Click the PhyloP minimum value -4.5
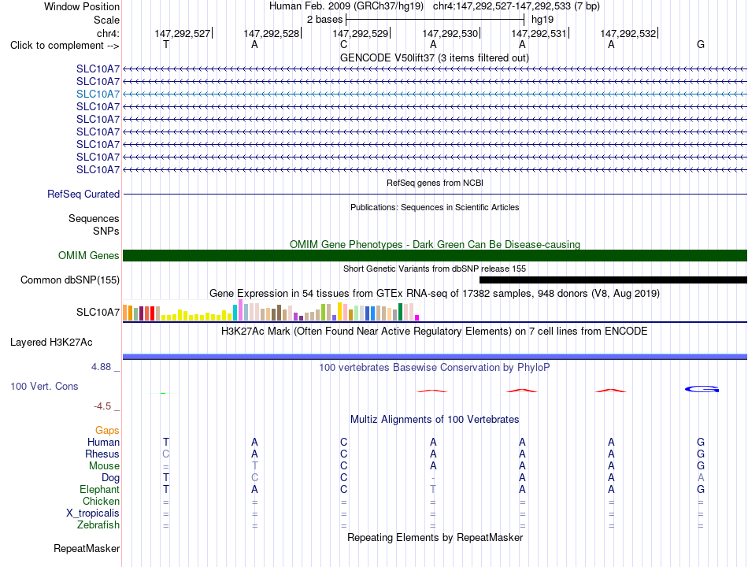Image resolution: width=748 pixels, height=567 pixels. point(102,406)
